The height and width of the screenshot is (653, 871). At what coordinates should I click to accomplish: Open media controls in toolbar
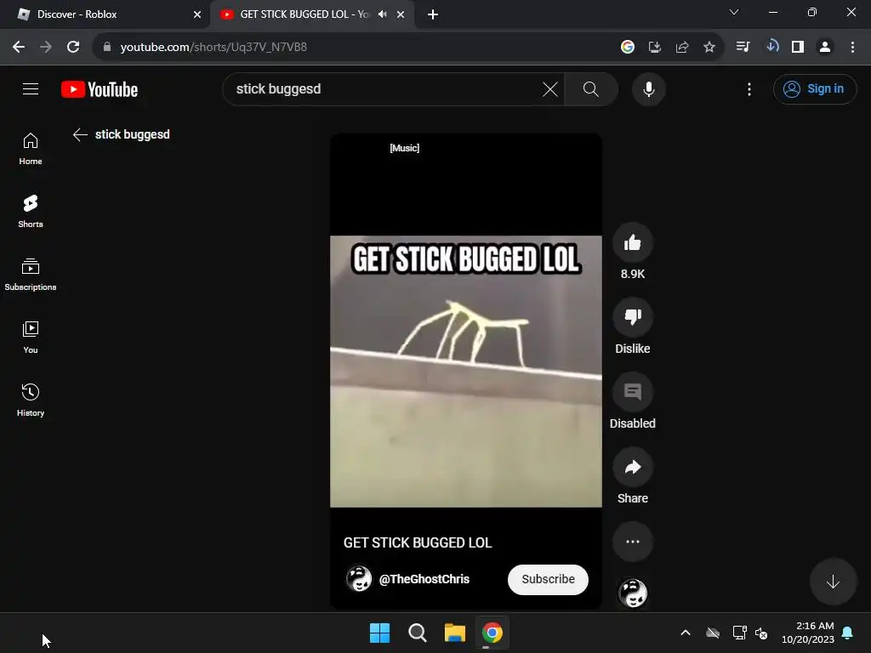tap(743, 48)
